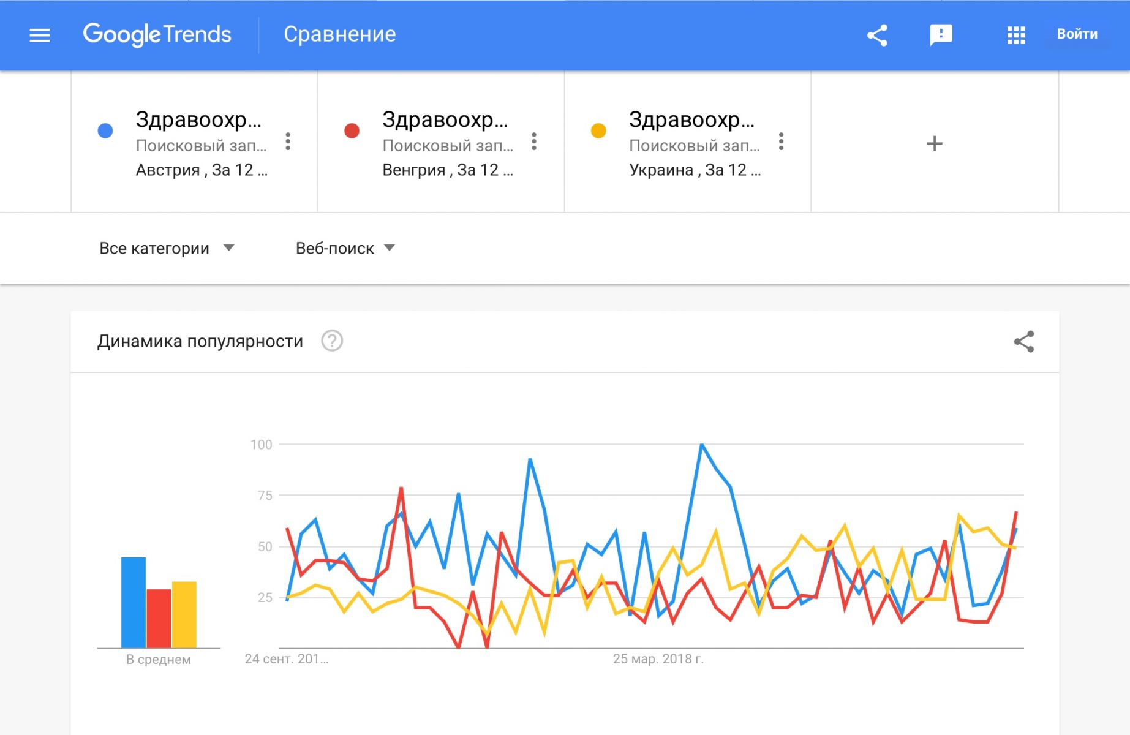Open the hamburger navigation menu
Image resolution: width=1130 pixels, height=735 pixels.
pos(40,35)
